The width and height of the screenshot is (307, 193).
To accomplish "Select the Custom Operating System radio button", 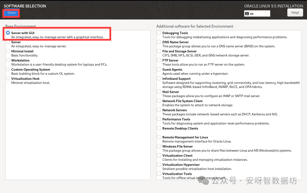I will pos(8,69).
